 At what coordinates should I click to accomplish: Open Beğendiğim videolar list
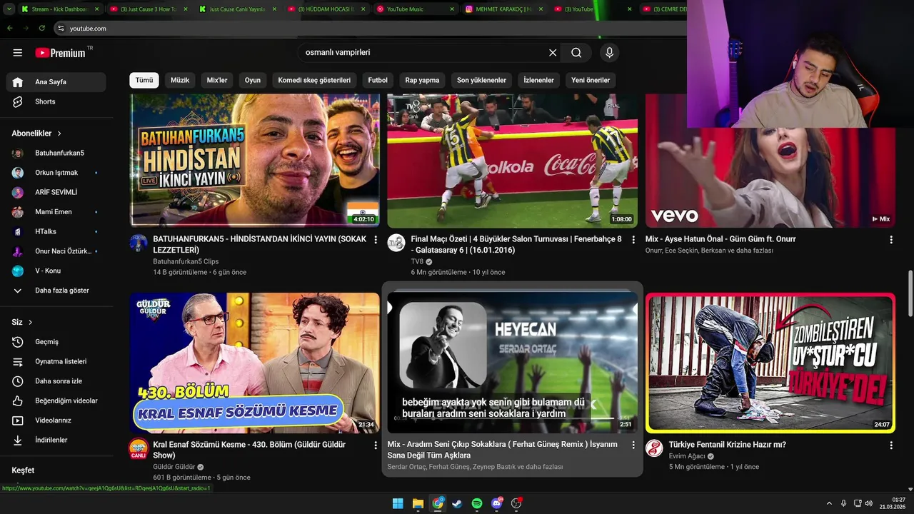coord(56,400)
